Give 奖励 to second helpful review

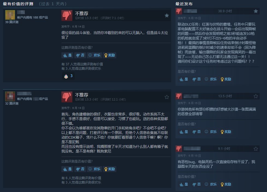point(110,169)
